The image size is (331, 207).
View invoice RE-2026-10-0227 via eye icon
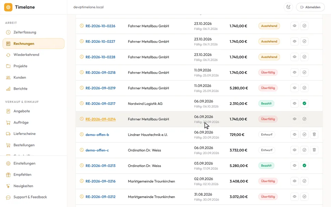pos(294,41)
